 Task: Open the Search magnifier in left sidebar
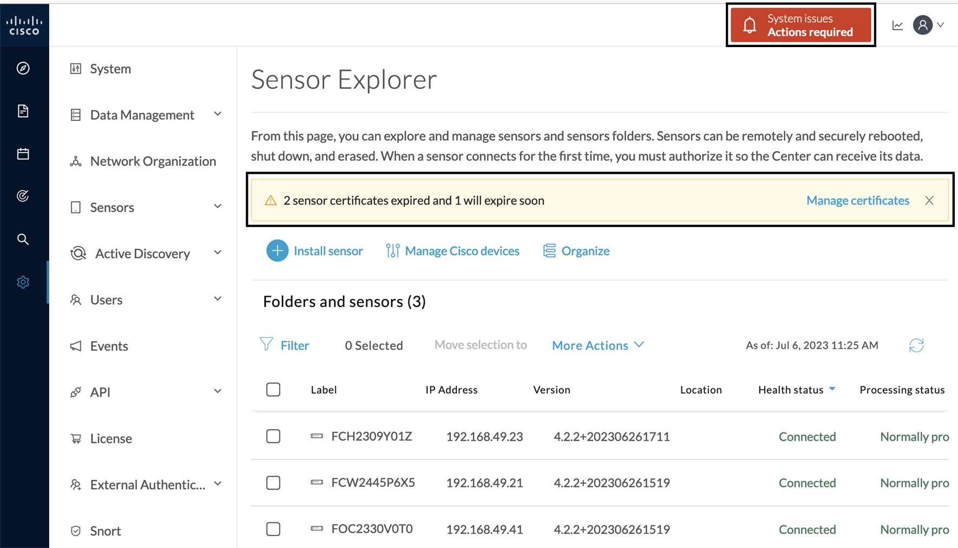click(23, 239)
